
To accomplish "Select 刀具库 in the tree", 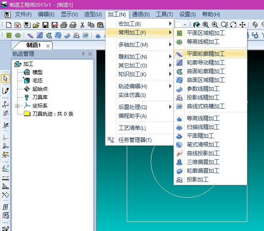I will click(x=40, y=97).
